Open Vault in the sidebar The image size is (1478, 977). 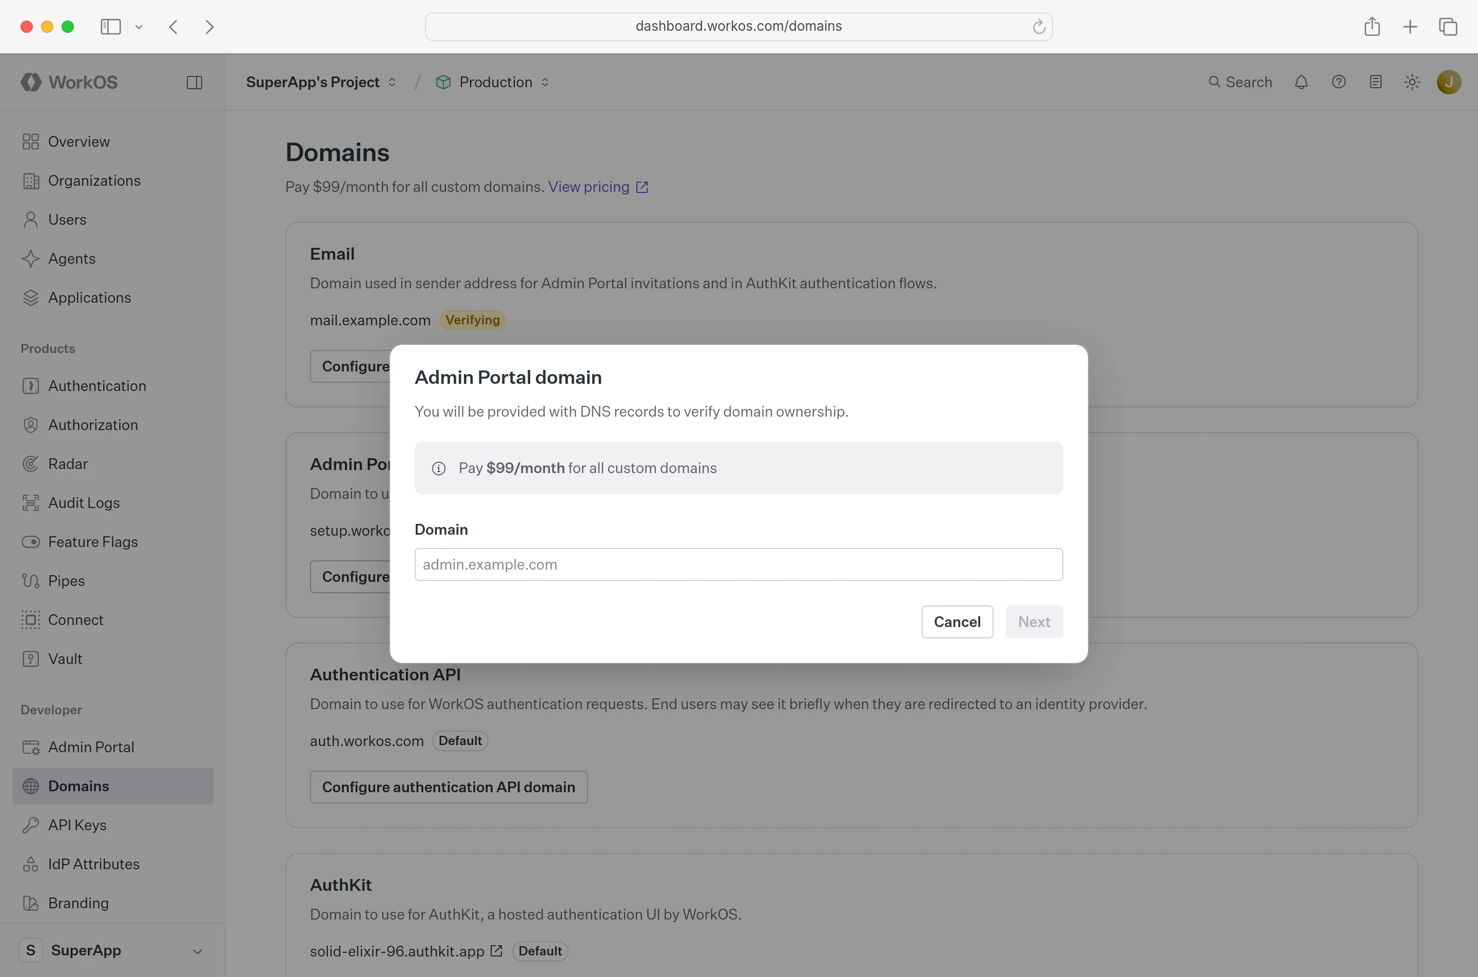113,659
